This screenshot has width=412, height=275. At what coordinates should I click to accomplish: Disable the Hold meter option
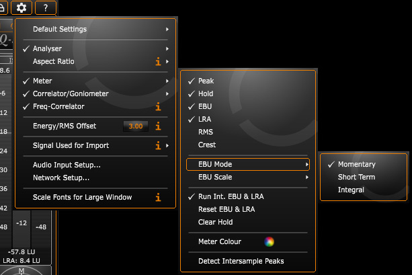(205, 93)
